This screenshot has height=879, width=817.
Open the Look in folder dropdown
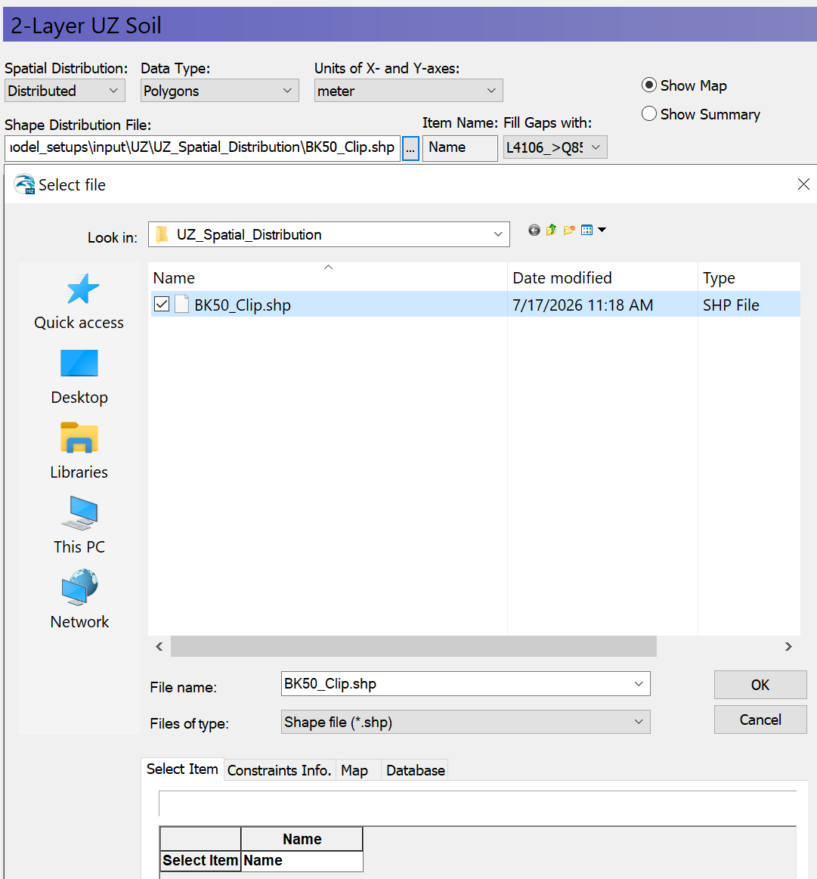[x=329, y=234]
